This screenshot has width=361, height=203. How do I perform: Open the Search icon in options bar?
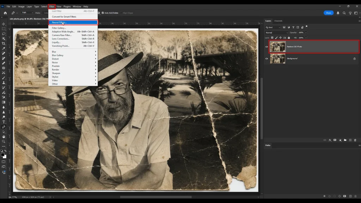(x=344, y=13)
